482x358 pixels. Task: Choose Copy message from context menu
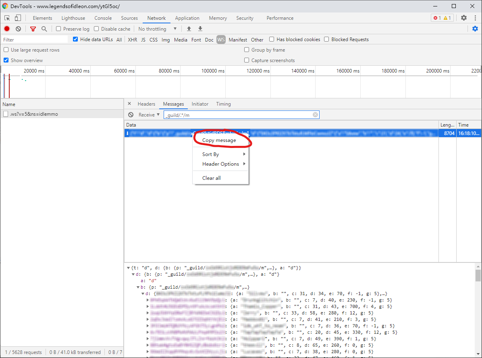click(219, 140)
